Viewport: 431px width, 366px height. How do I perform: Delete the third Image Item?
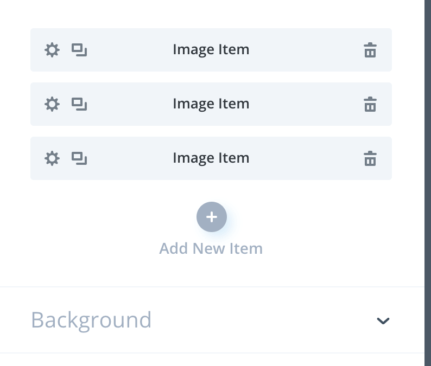point(370,158)
